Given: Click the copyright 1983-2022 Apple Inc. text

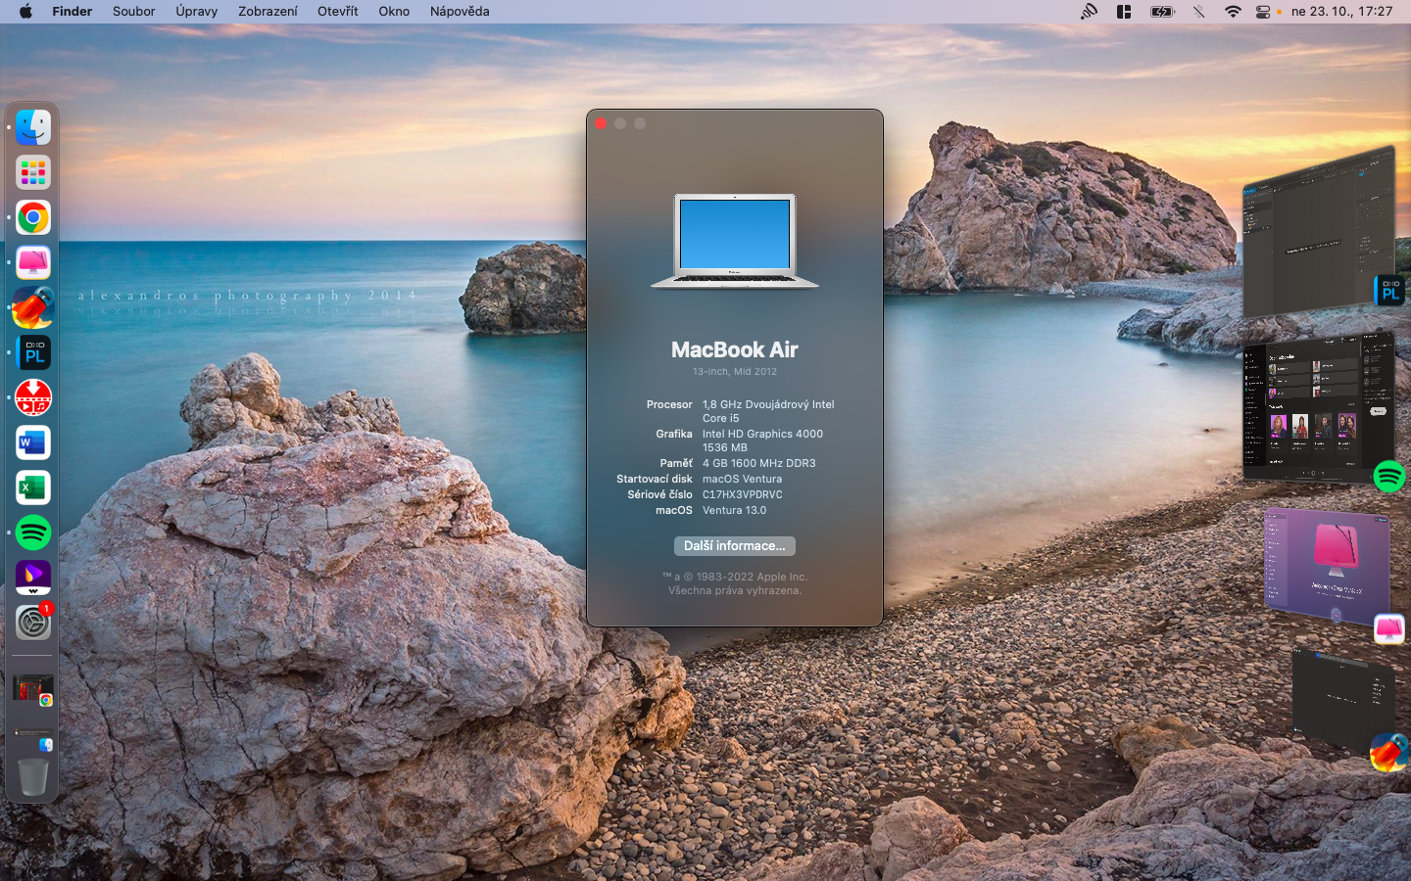Looking at the screenshot, I should [x=735, y=577].
